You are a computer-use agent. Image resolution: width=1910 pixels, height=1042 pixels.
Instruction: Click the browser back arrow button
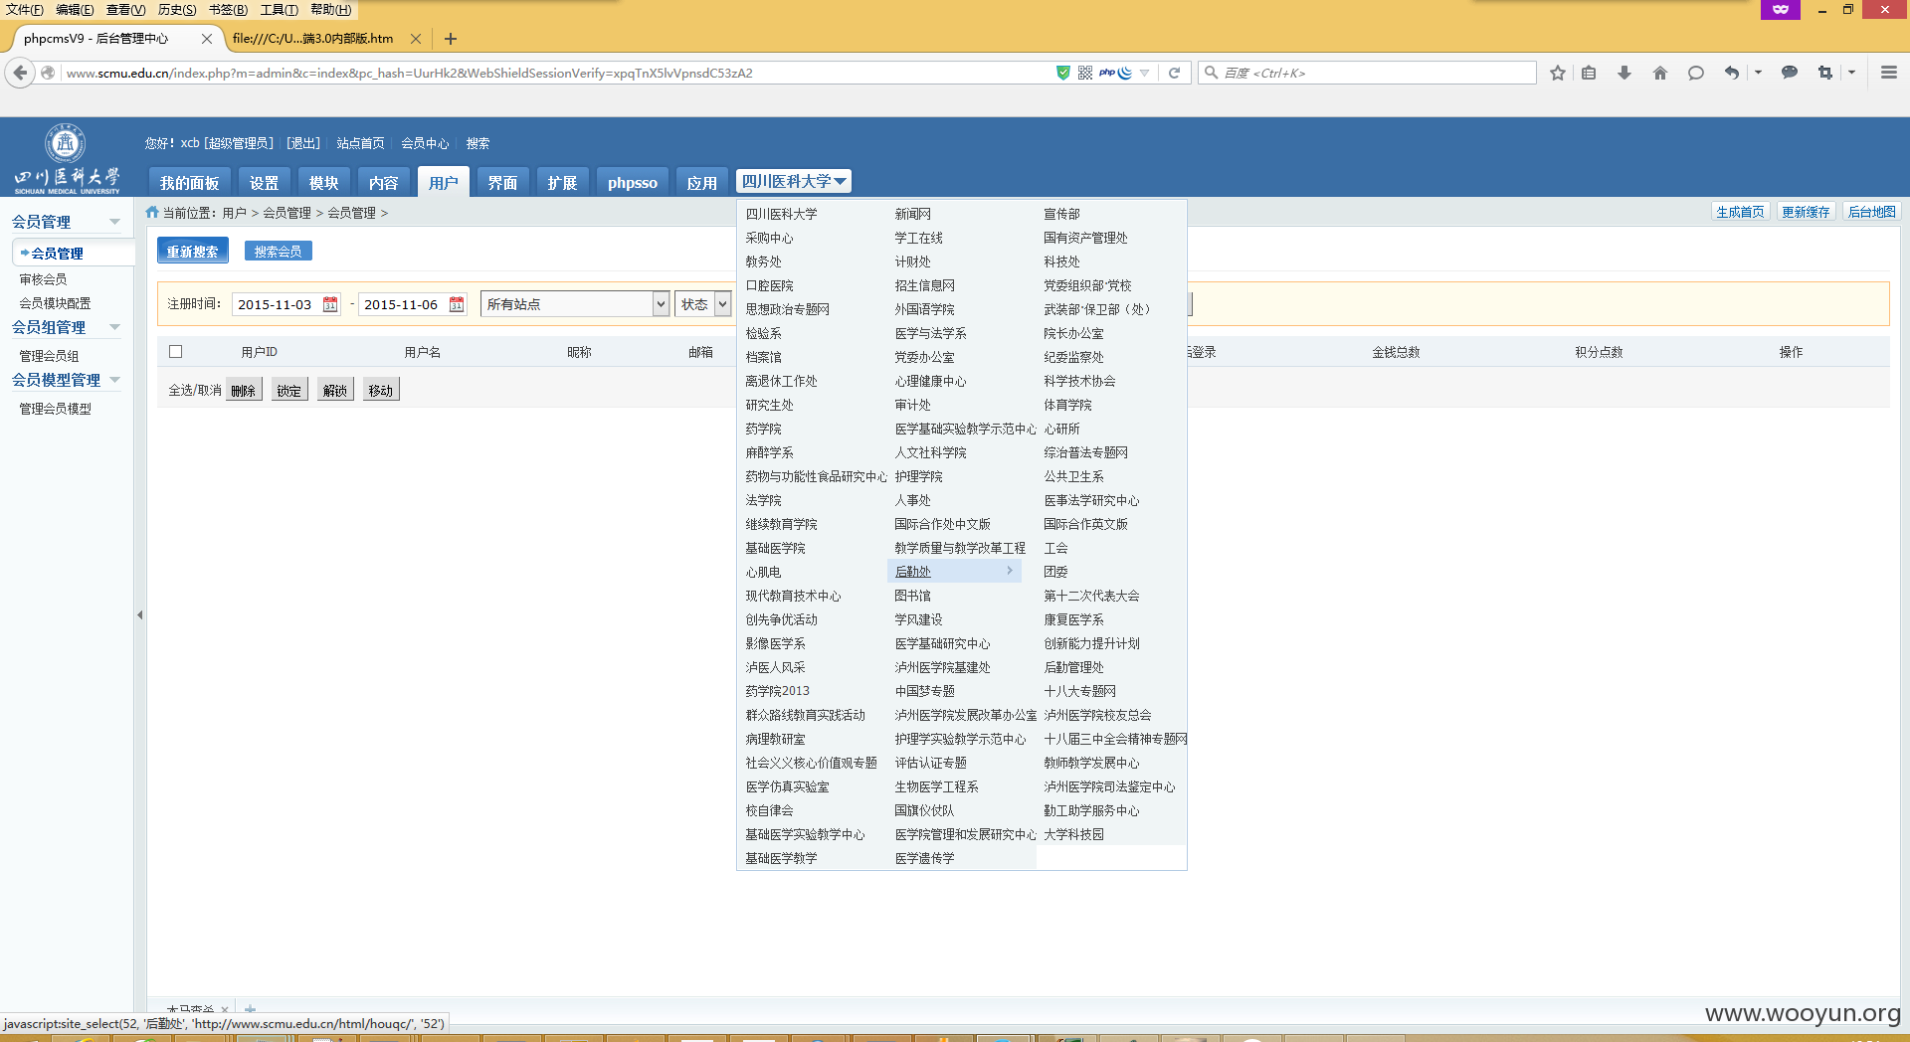tap(20, 73)
